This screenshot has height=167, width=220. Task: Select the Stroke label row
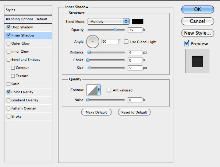(x=28, y=116)
